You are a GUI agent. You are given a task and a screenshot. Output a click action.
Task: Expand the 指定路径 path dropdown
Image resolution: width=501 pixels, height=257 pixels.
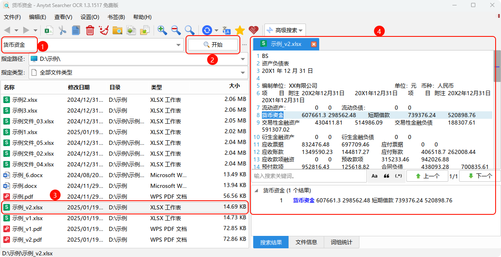[x=243, y=59]
